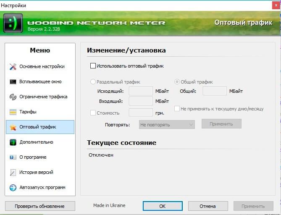Image resolution: width=281 pixels, height=215 pixels.
Task: Select the Раздельный трафик radio button
Action: coord(93,82)
